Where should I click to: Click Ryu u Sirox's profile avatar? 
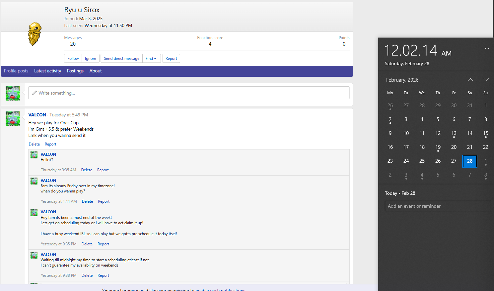click(x=35, y=34)
